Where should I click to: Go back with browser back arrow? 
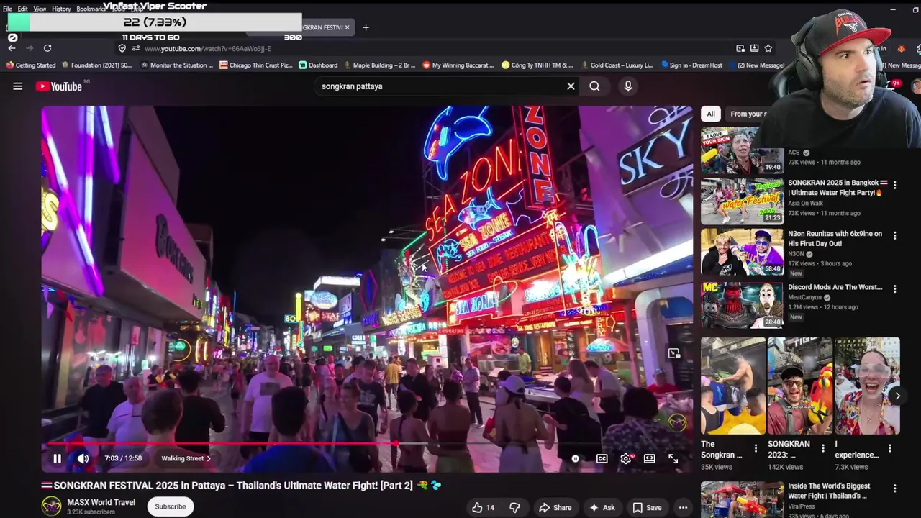(12, 48)
